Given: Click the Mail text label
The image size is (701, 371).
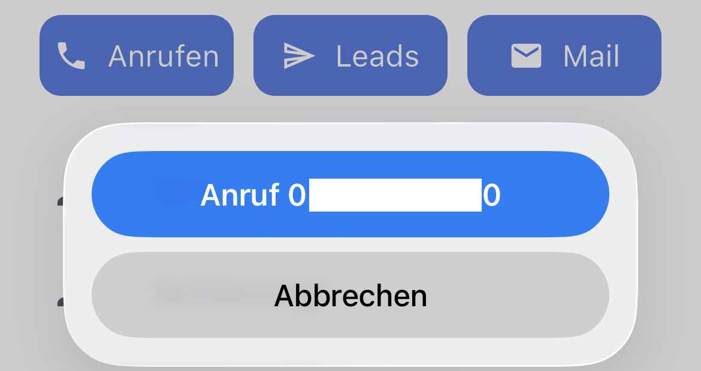Looking at the screenshot, I should click(x=591, y=56).
